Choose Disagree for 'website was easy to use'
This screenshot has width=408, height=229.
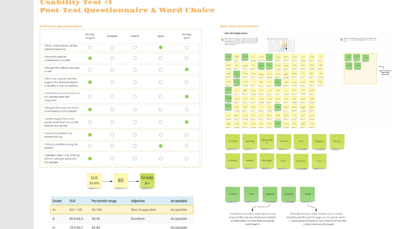tap(112, 70)
